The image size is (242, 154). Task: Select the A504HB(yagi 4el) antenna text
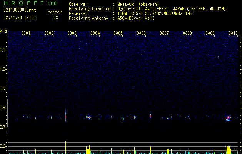136,18
